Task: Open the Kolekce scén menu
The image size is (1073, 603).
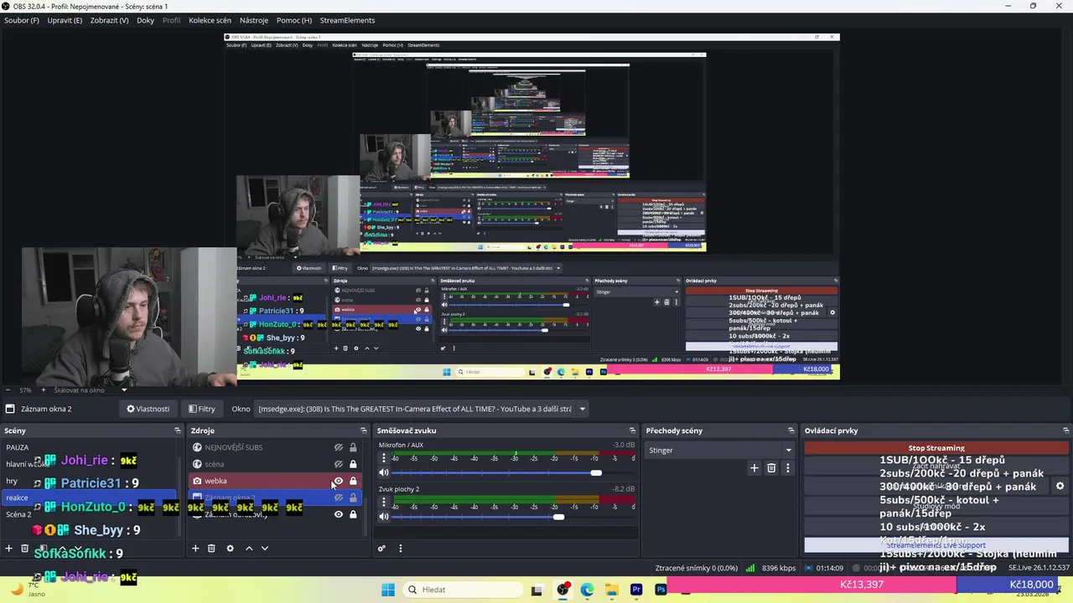Action: coord(210,20)
